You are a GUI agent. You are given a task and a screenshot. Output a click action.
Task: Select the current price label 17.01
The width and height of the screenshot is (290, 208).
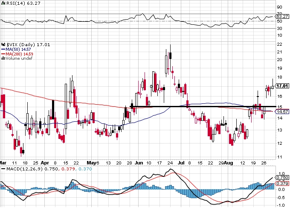282,86
